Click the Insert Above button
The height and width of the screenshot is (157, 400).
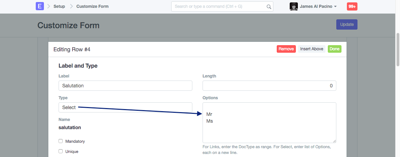coord(311,49)
